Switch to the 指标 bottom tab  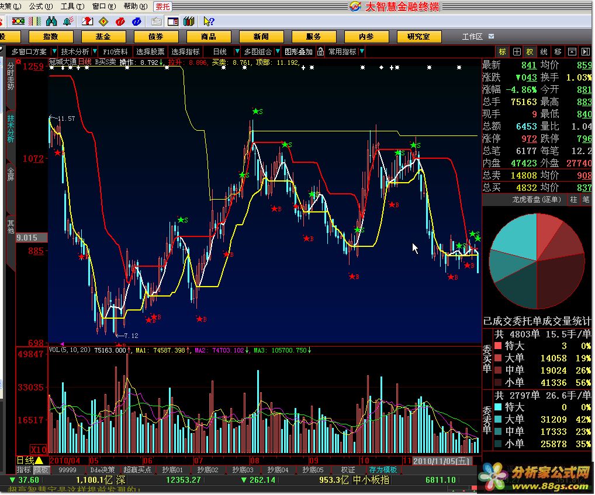pos(23,470)
